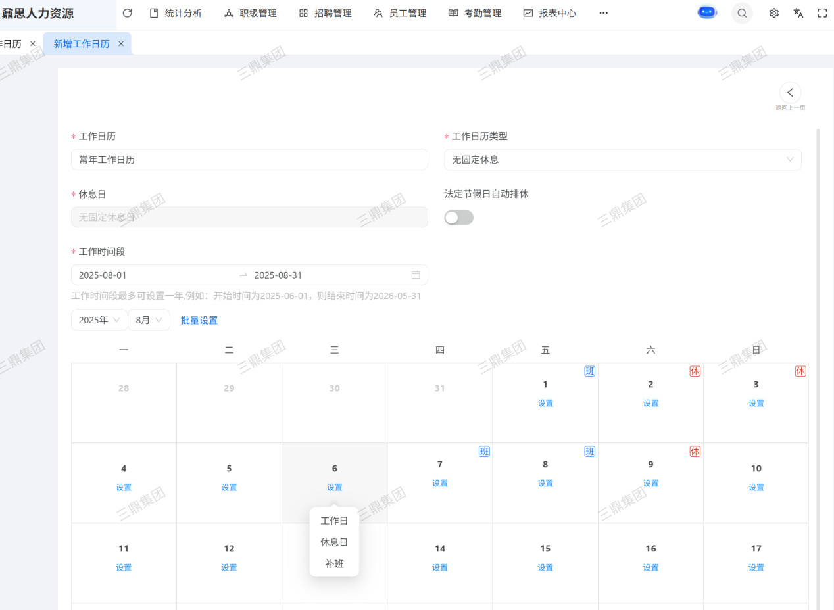Close the 新增工作日历 tab
Image resolution: width=834 pixels, height=610 pixels.
tap(121, 44)
